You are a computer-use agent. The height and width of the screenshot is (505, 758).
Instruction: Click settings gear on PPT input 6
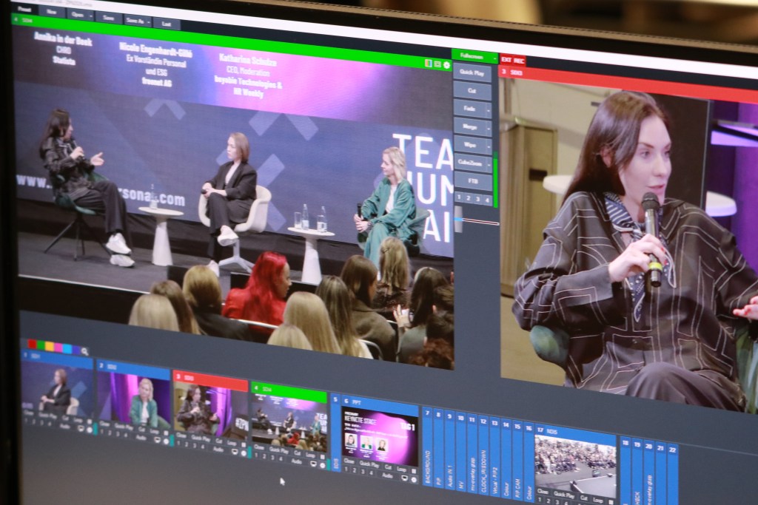click(415, 478)
